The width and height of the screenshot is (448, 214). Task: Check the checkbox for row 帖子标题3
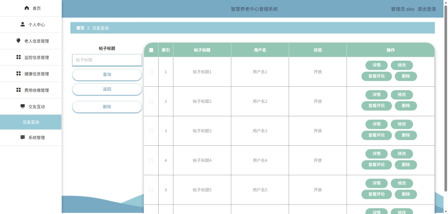(x=151, y=131)
